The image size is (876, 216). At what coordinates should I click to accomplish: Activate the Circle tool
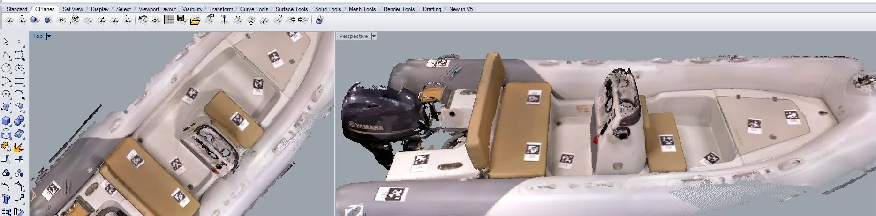[x=6, y=68]
